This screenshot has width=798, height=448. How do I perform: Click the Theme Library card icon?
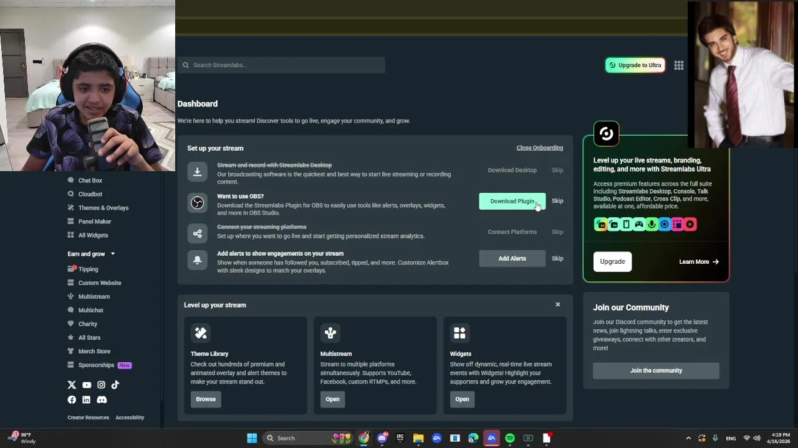pos(201,333)
